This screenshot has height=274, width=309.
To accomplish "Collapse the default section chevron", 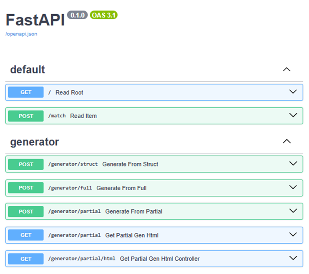I will (x=286, y=70).
